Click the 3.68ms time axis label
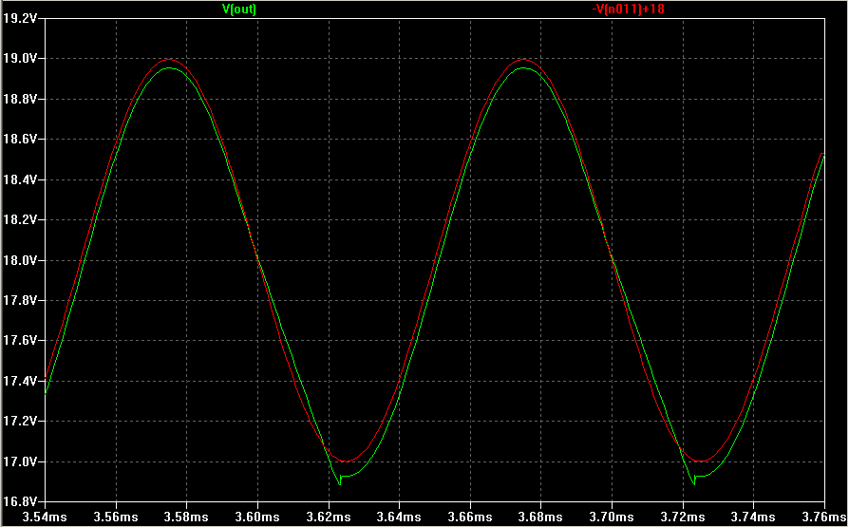The width and height of the screenshot is (849, 527). 541,517
